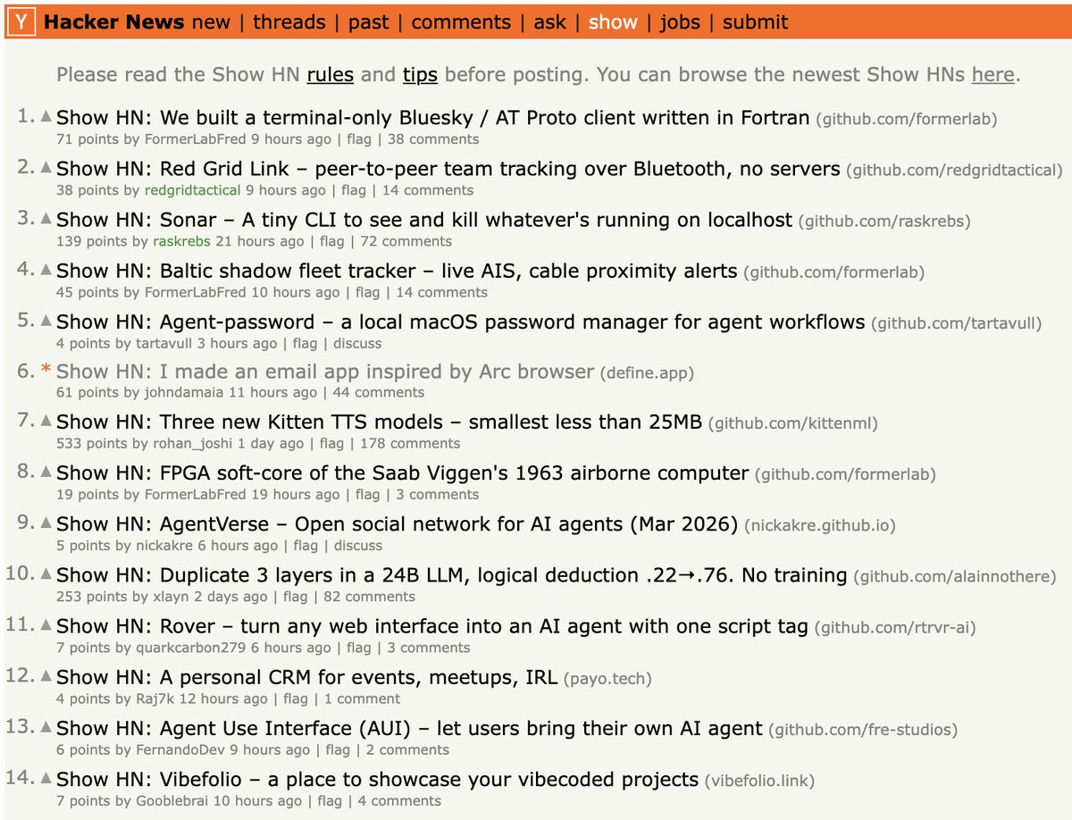Click 'discuss' on the AgentVerse story
Screen dimensions: 1072x820
(357, 545)
